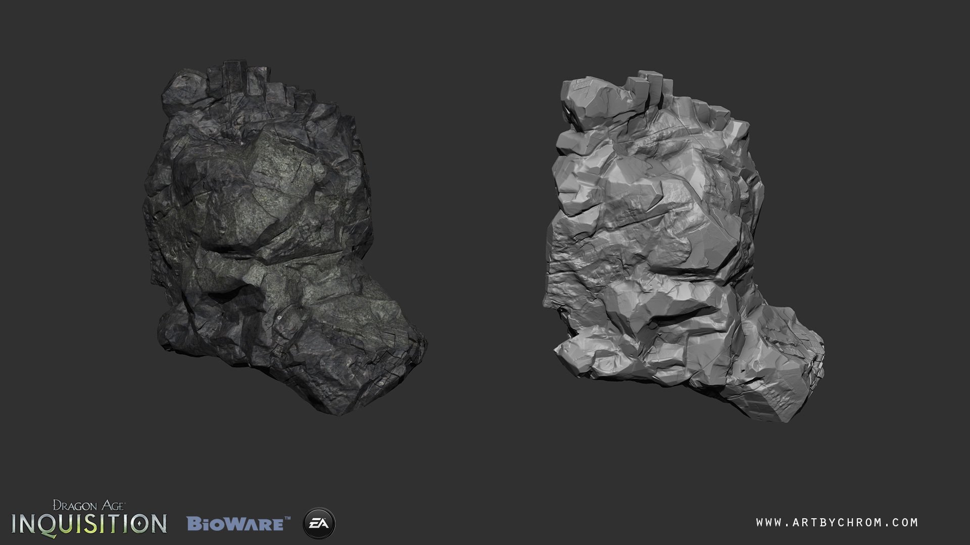This screenshot has height=545, width=970.
Task: Click the BioWare logo
Action: pyautogui.click(x=238, y=523)
